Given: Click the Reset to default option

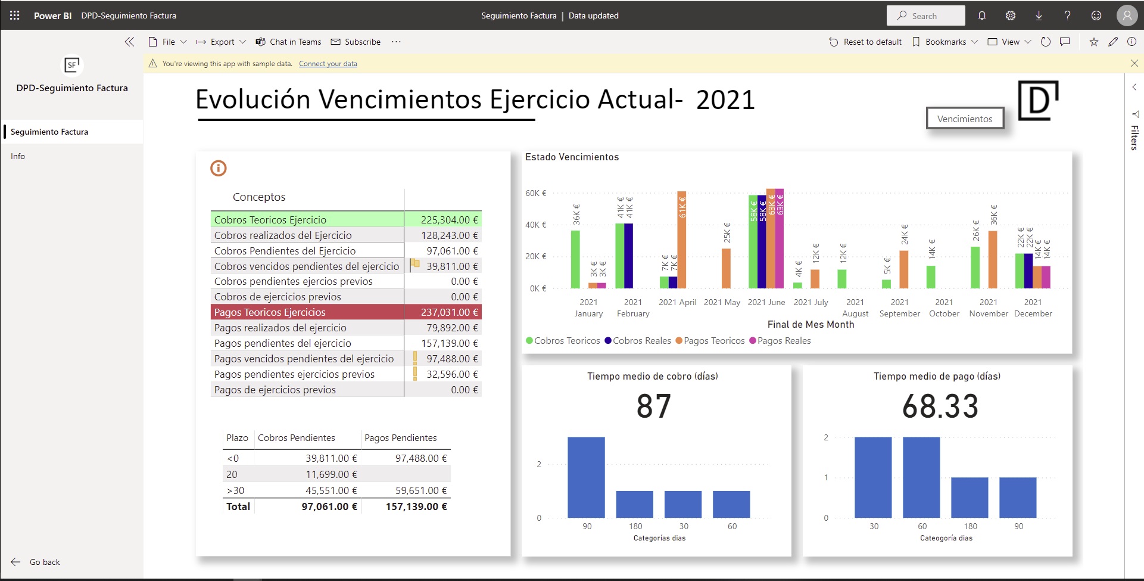Looking at the screenshot, I should pyautogui.click(x=865, y=42).
